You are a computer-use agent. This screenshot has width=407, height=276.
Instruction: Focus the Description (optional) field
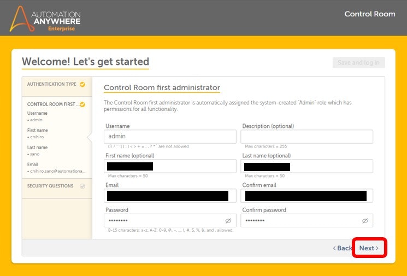click(x=307, y=137)
